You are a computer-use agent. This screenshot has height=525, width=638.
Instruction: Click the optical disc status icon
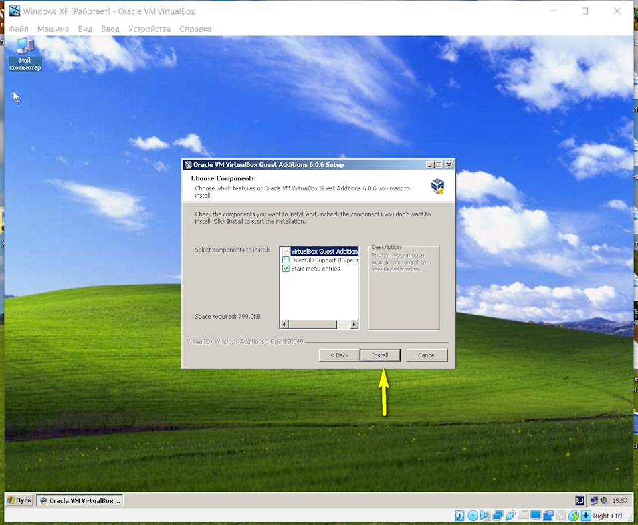pyautogui.click(x=473, y=516)
